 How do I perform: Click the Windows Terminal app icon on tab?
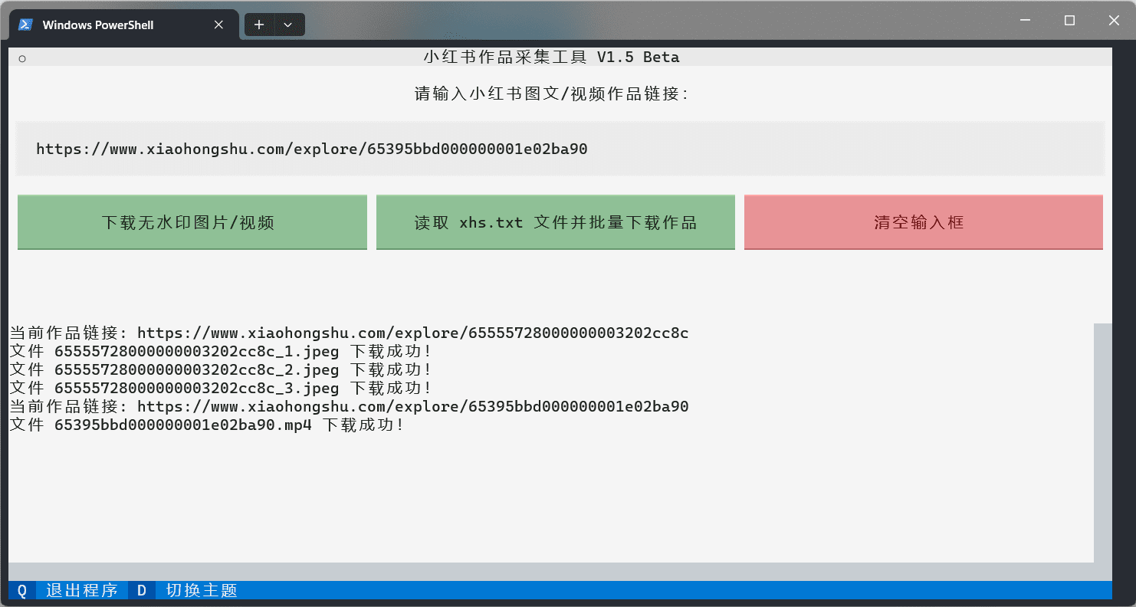click(25, 24)
